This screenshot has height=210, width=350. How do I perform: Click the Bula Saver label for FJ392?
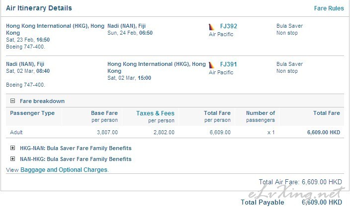pos(289,26)
